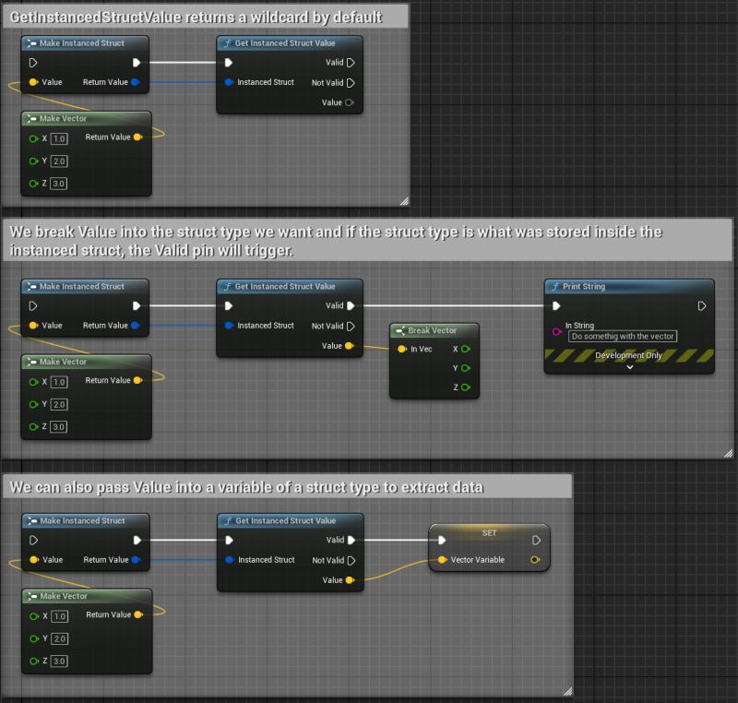Click the Vector Variable pin on the SET node

[440, 560]
